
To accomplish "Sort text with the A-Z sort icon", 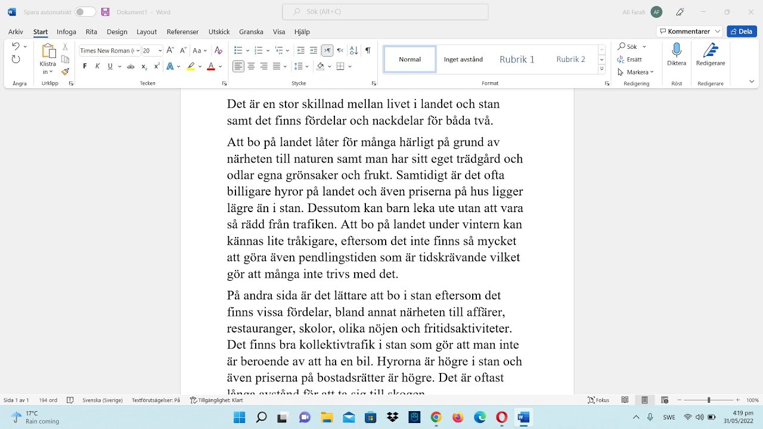I will click(x=353, y=51).
